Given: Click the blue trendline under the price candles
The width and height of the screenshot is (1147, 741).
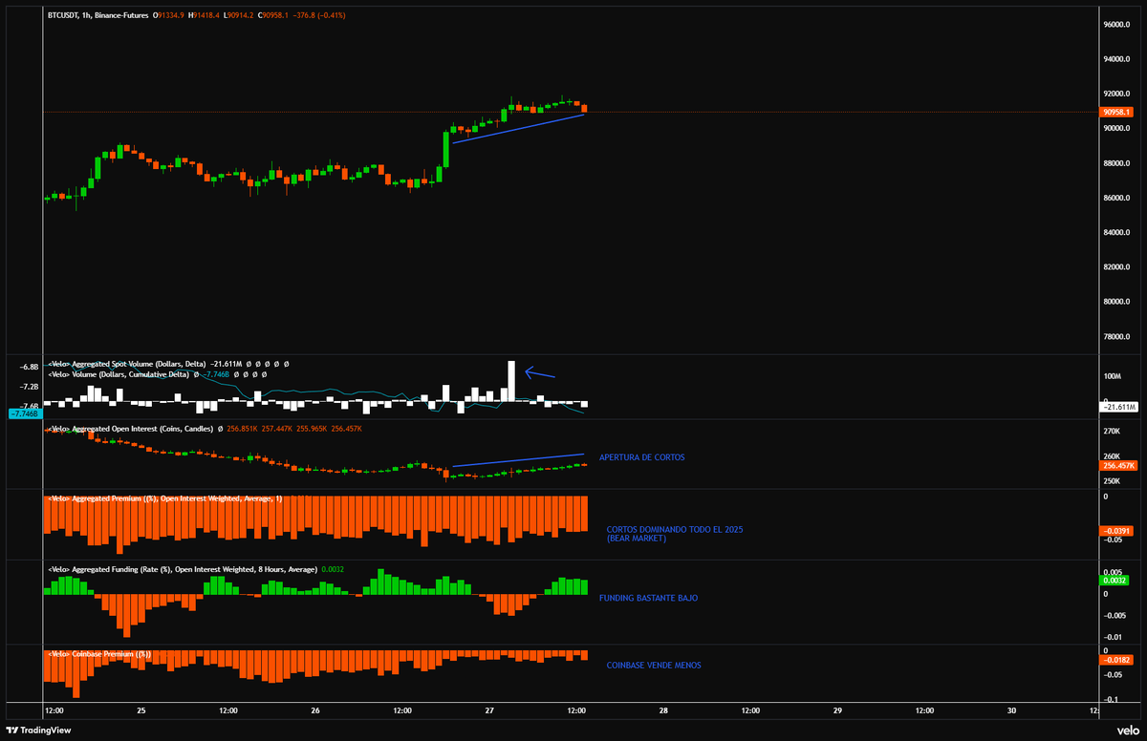Looking at the screenshot, I should pyautogui.click(x=518, y=129).
